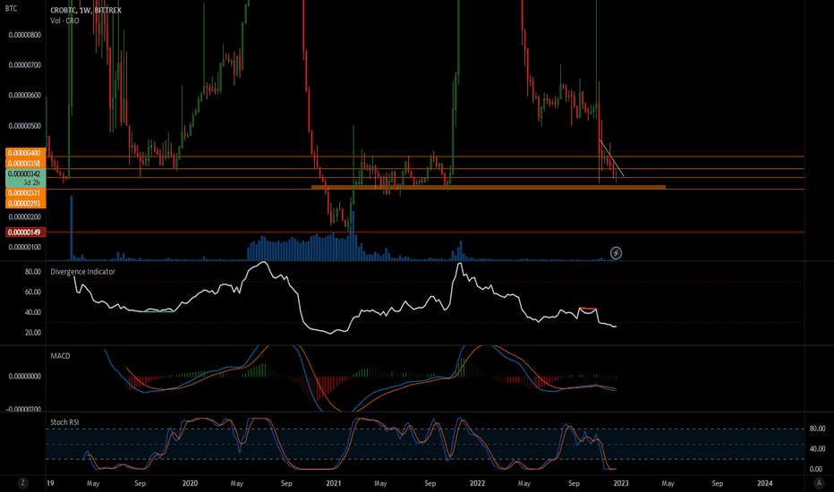Click the 2024 label on time axis
The height and width of the screenshot is (492, 834).
coord(764,483)
